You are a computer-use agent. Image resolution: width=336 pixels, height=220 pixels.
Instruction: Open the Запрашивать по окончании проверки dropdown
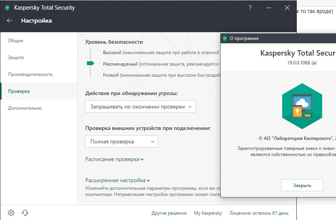140,107
